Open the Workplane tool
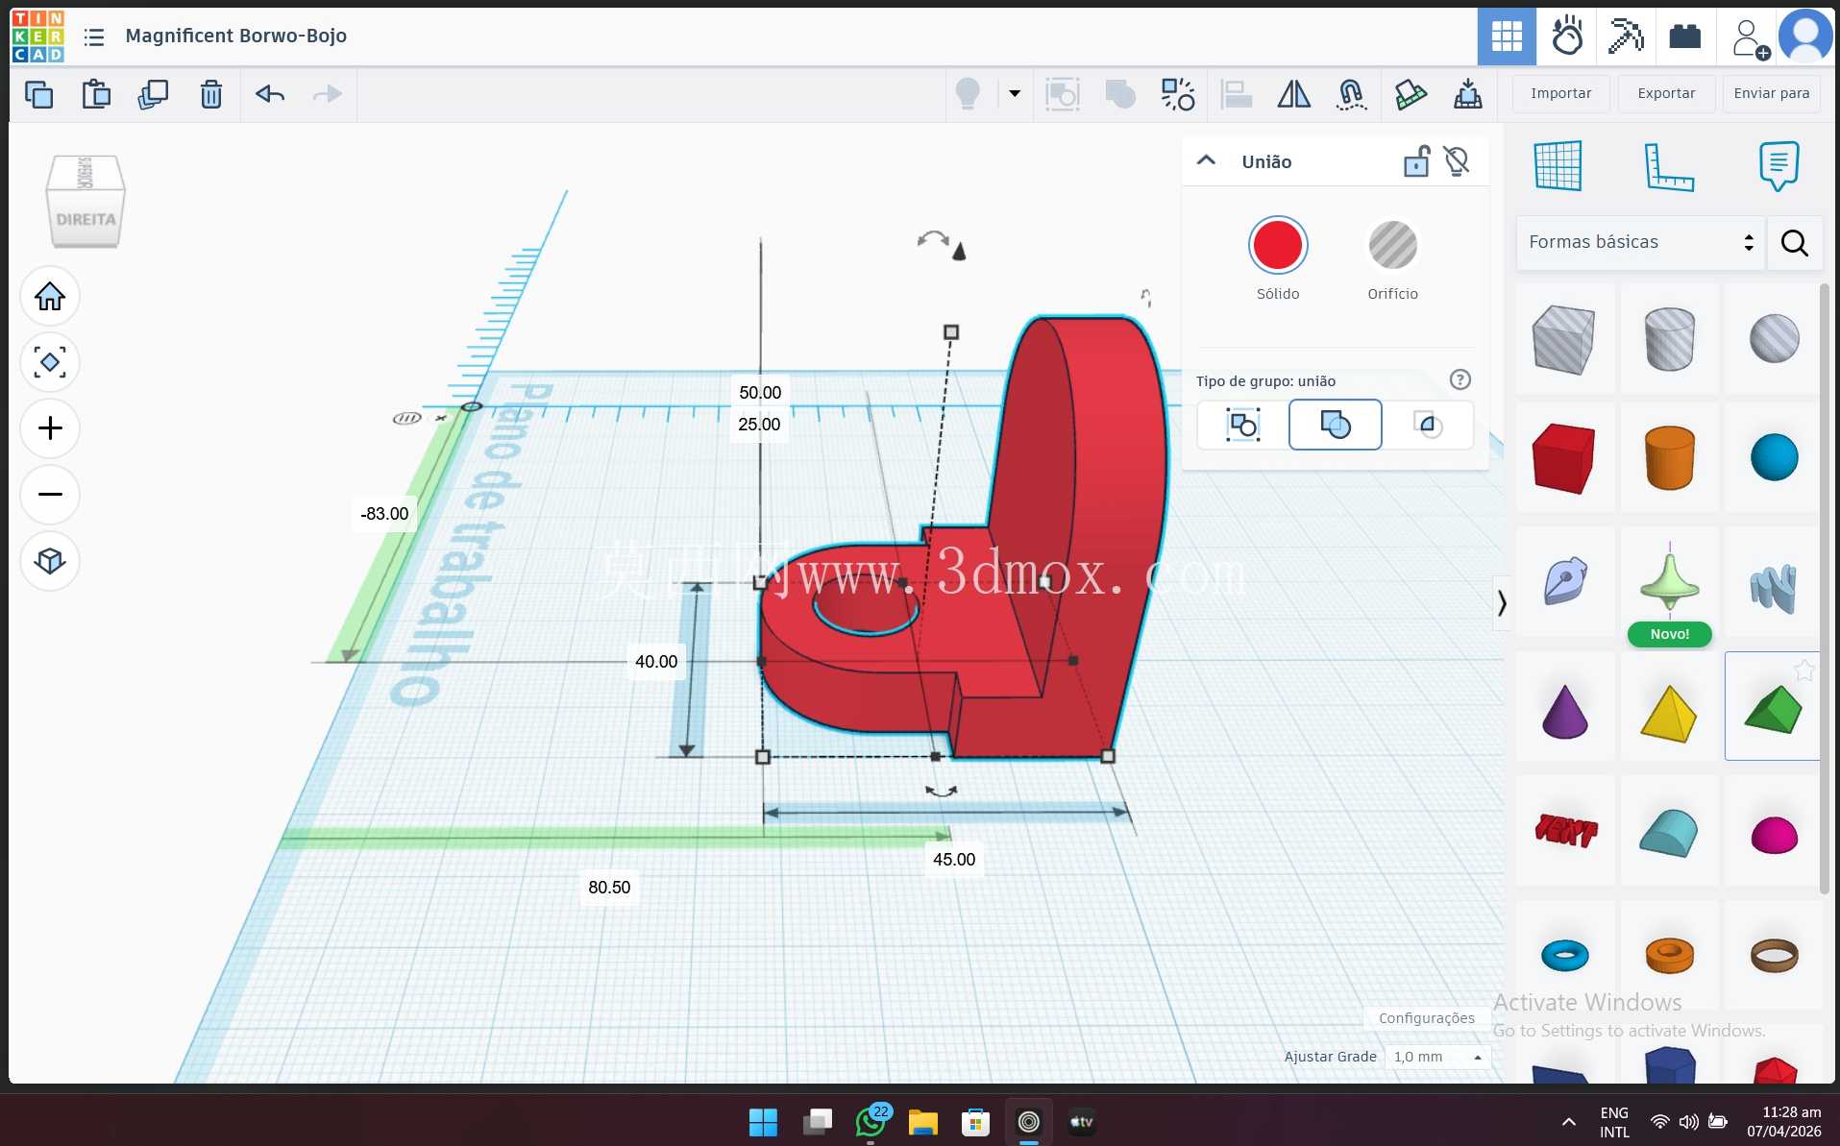 coord(1558,166)
